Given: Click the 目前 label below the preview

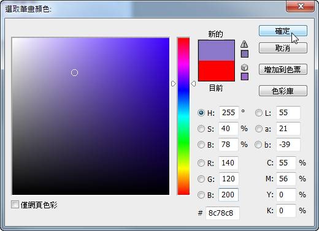Looking at the screenshot, I should 216,88.
